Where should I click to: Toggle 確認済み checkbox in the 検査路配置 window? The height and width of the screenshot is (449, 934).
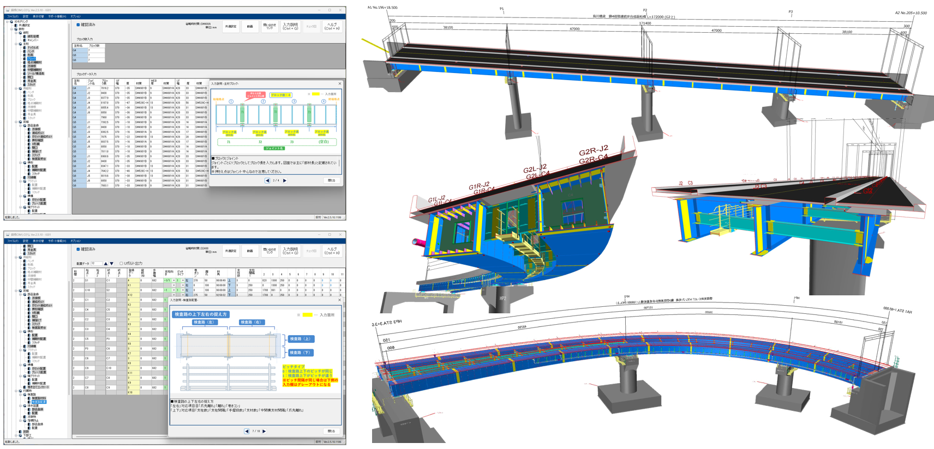pyautogui.click(x=78, y=250)
